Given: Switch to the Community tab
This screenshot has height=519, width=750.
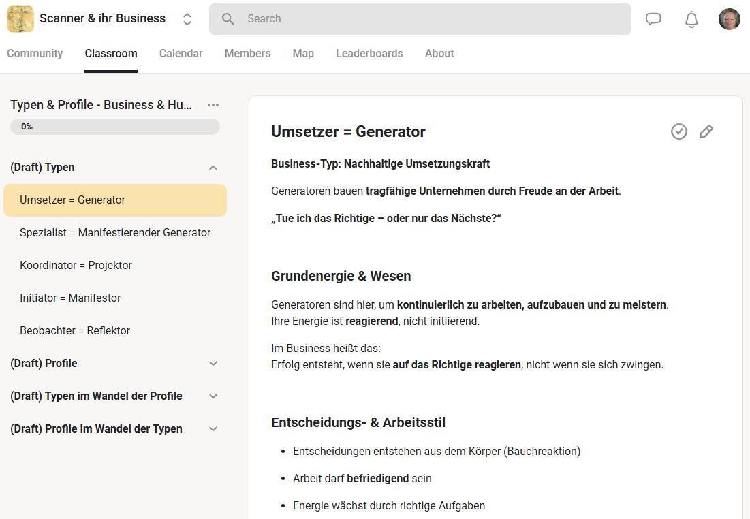Looking at the screenshot, I should point(35,54).
